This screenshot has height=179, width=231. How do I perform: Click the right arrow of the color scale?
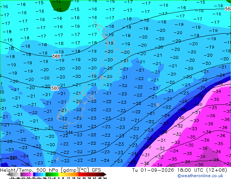[x=105, y=175]
